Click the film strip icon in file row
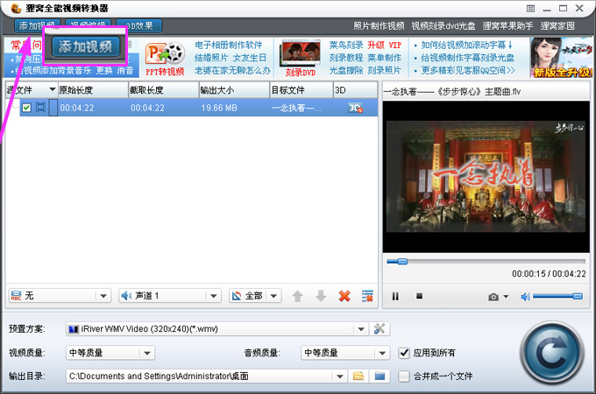 pos(40,108)
